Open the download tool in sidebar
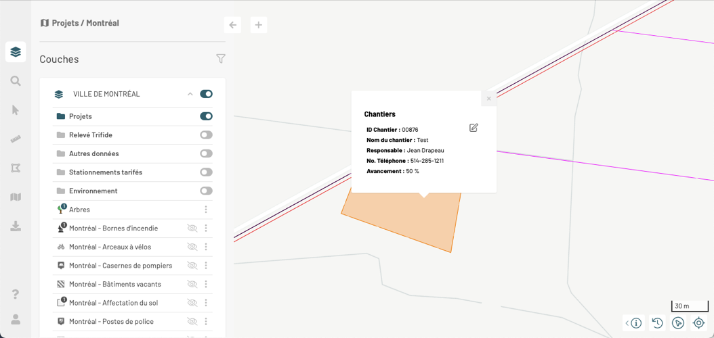Screen dimensions: 714x338 click(x=16, y=226)
